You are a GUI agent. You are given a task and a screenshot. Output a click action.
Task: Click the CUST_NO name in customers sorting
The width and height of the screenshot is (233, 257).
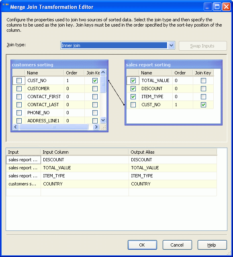pyautogui.click(x=37, y=80)
